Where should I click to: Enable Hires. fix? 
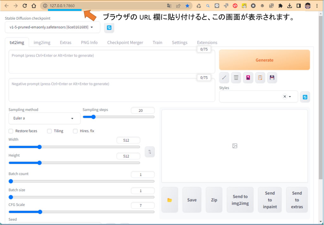(75, 131)
